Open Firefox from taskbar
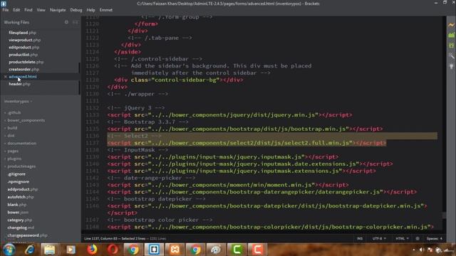 pyautogui.click(x=92, y=250)
